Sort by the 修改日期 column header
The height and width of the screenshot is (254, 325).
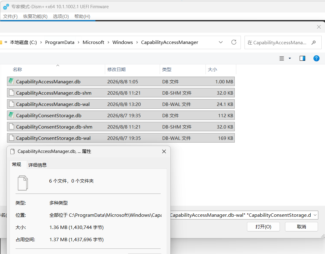pos(116,70)
